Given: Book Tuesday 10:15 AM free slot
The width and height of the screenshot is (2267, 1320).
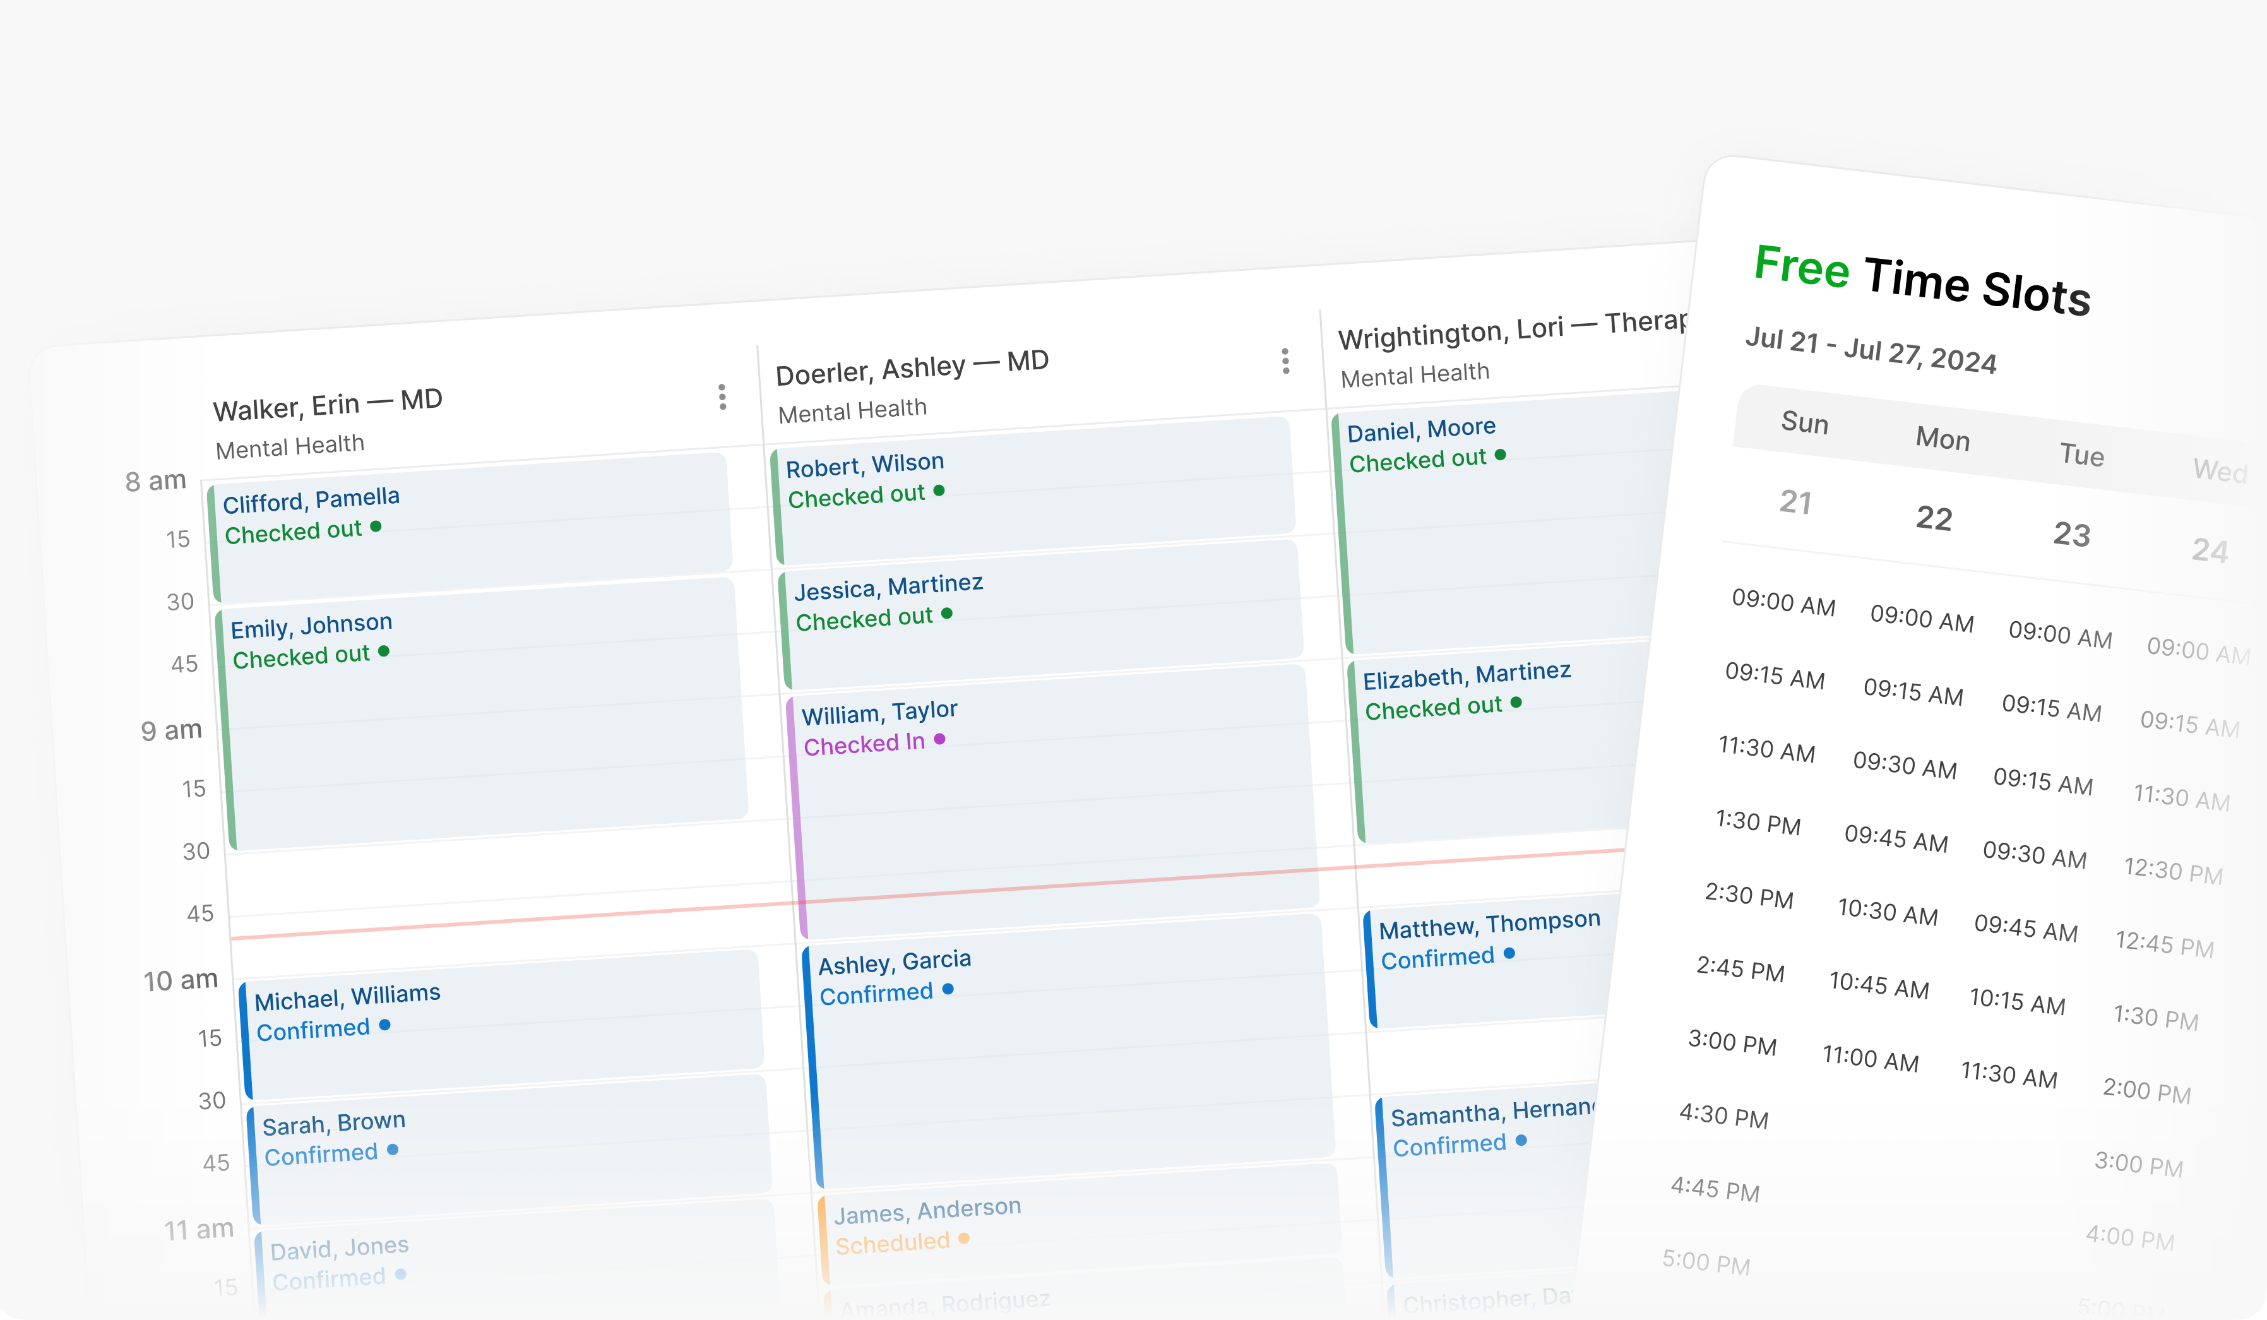Looking at the screenshot, I should tap(2017, 1001).
